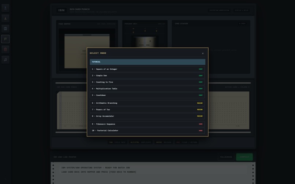Click the ESC clear / return key hint

click(187, 142)
